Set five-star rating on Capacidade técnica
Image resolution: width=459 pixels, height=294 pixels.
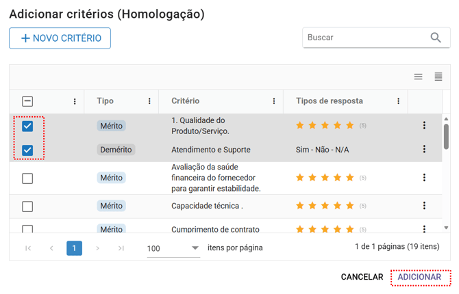coord(350,206)
